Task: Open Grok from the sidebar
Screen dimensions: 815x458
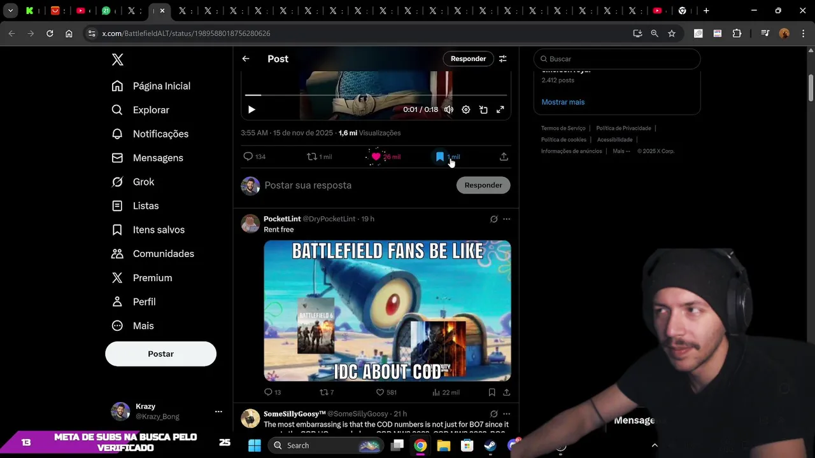Action: (x=132, y=182)
